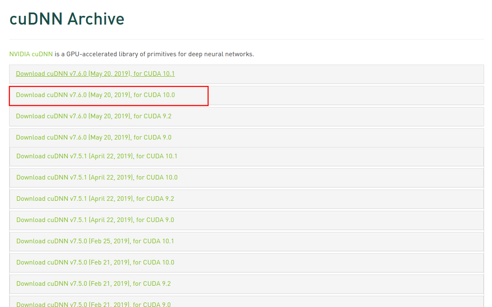Click the cuDNN Archive heading
Image resolution: width=492 pixels, height=307 pixels.
67,19
